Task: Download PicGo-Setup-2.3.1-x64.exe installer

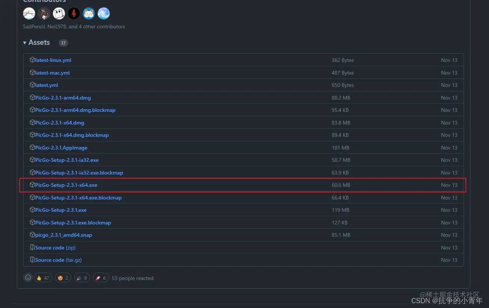Action: tap(66, 185)
